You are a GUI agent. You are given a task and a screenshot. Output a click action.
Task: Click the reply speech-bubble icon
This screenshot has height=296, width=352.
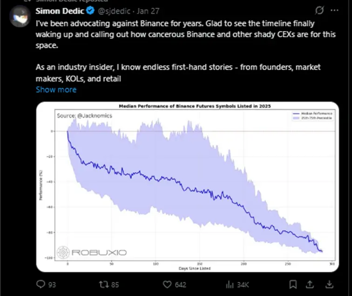41,283
